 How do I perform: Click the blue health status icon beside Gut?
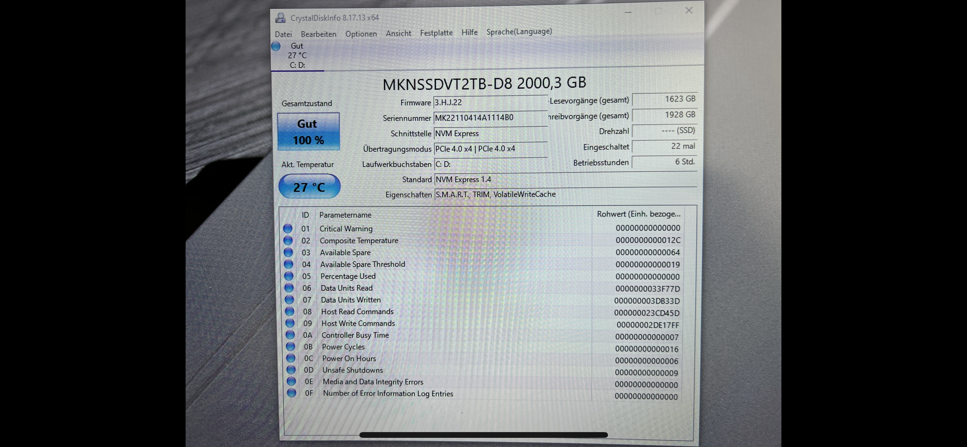(x=276, y=46)
